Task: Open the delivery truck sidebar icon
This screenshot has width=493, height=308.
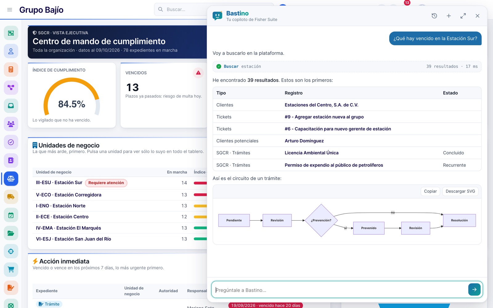Action: 11,197
